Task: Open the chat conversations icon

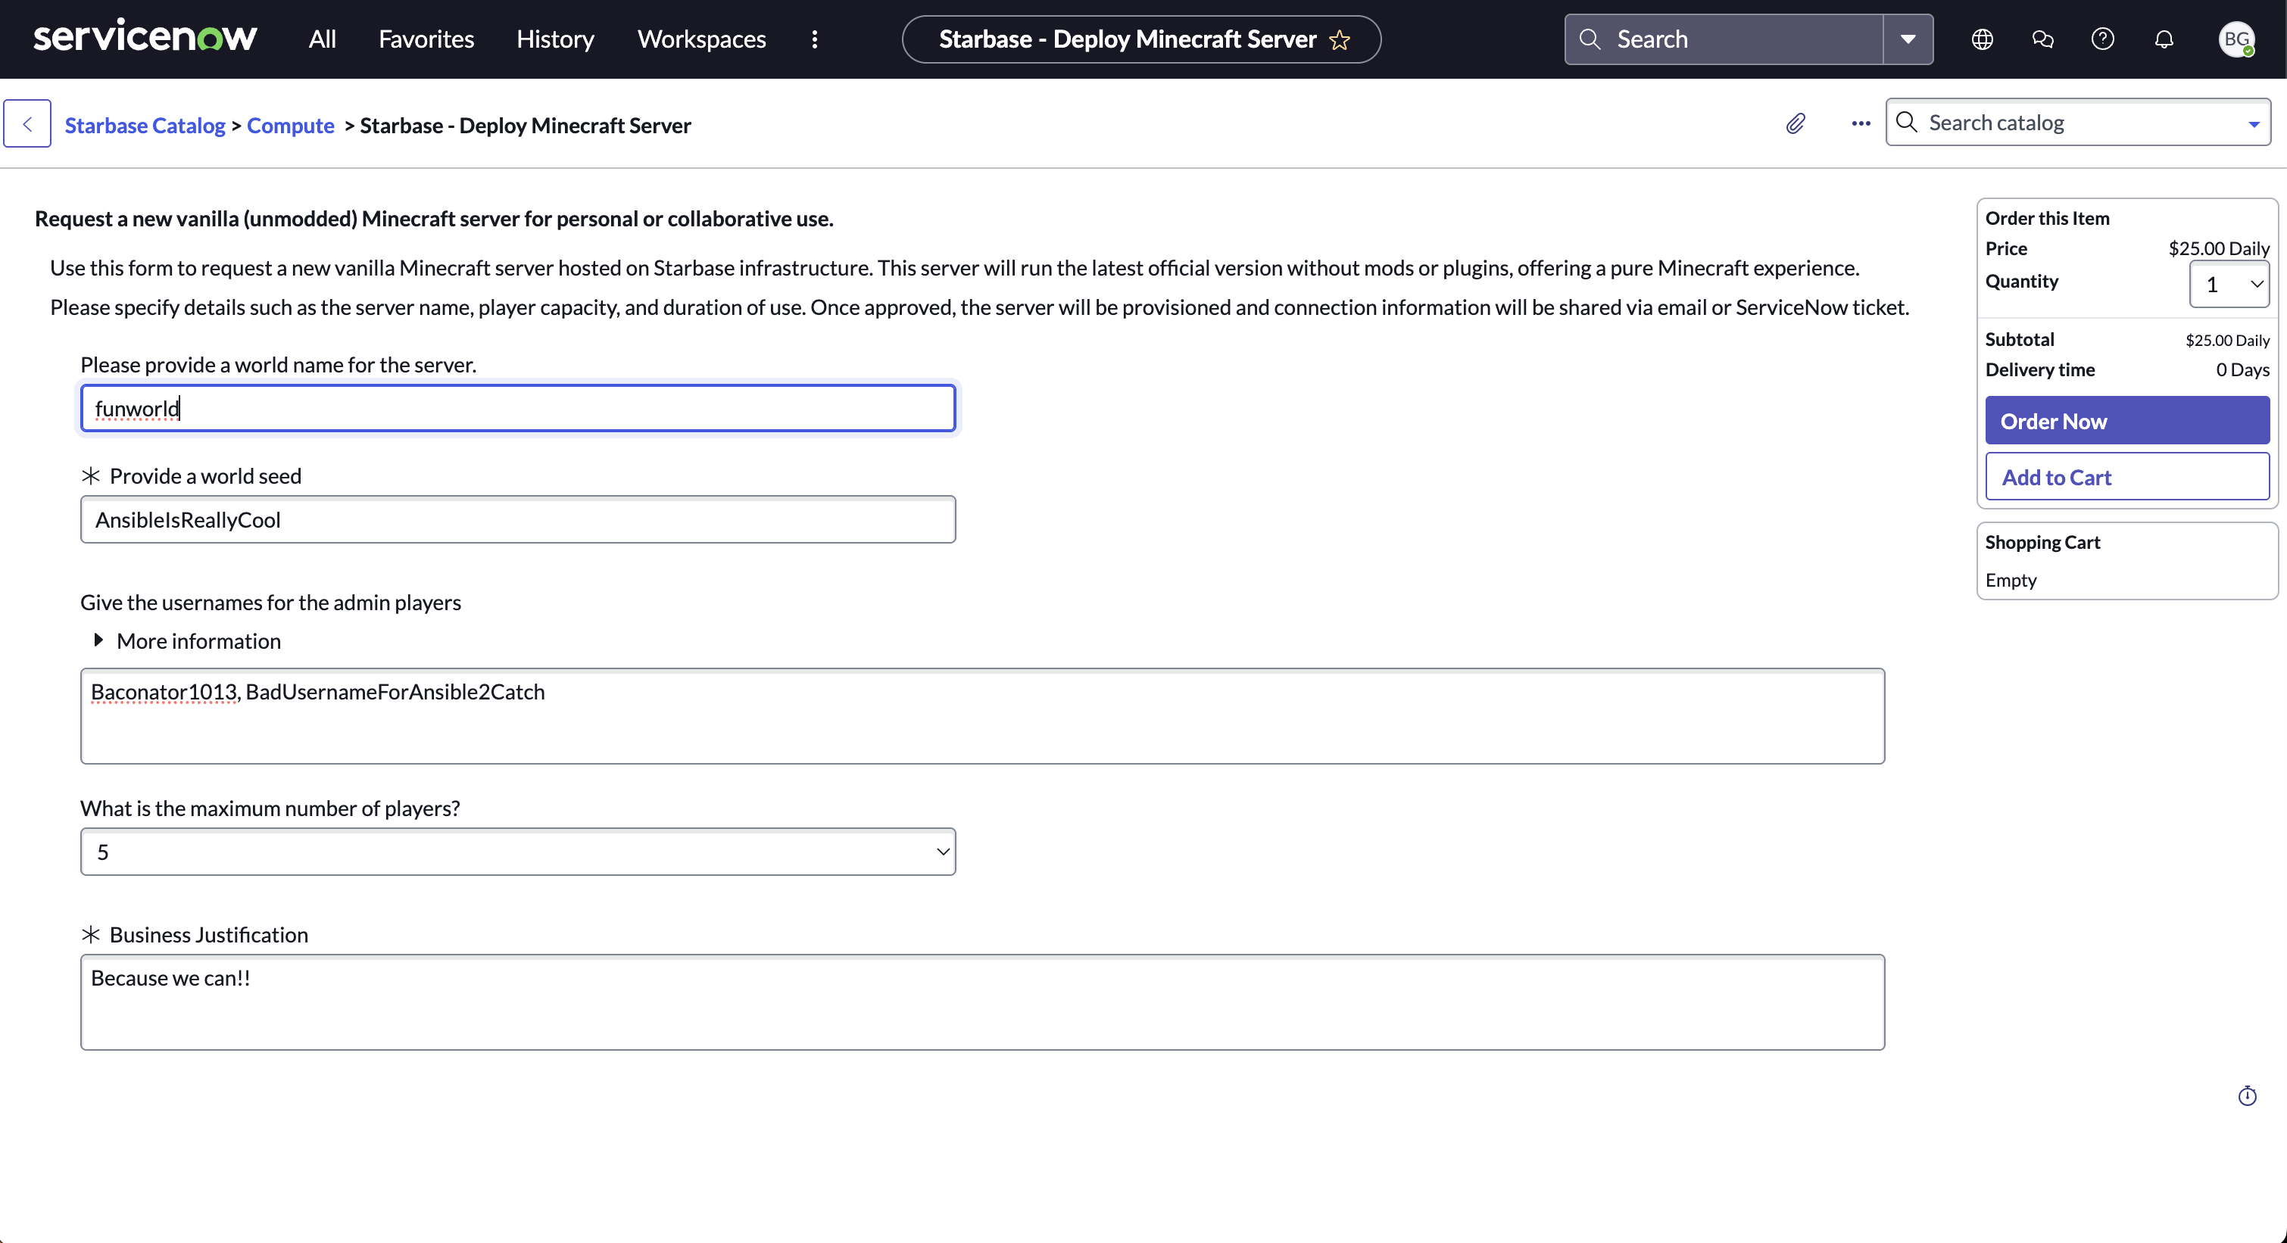Action: [x=2042, y=39]
